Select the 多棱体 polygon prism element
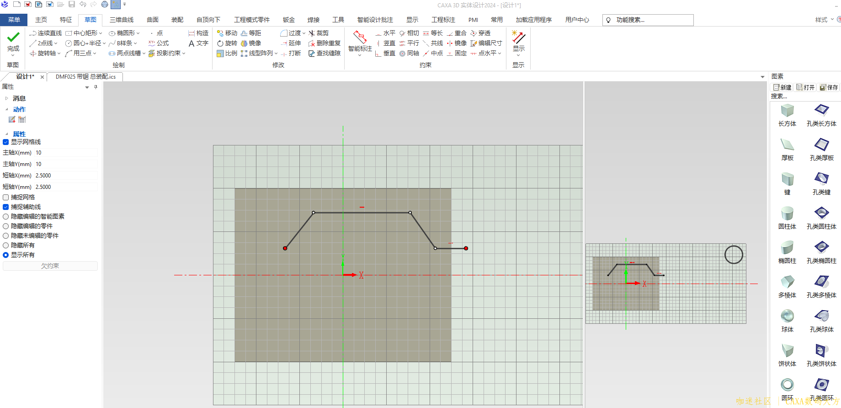Viewport: 841px width, 408px height. click(787, 287)
